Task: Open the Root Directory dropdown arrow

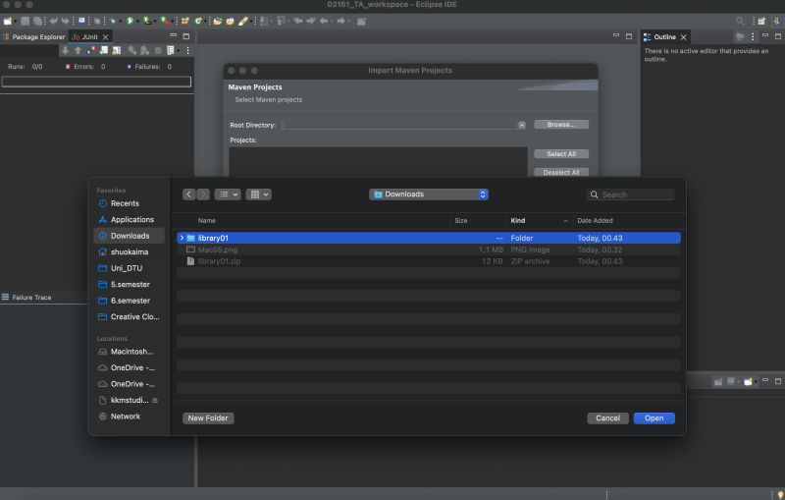Action: coord(522,125)
